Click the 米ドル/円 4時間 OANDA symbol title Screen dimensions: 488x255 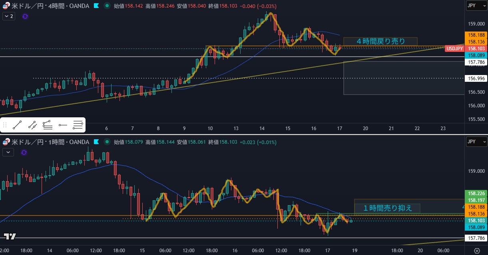click(x=50, y=6)
